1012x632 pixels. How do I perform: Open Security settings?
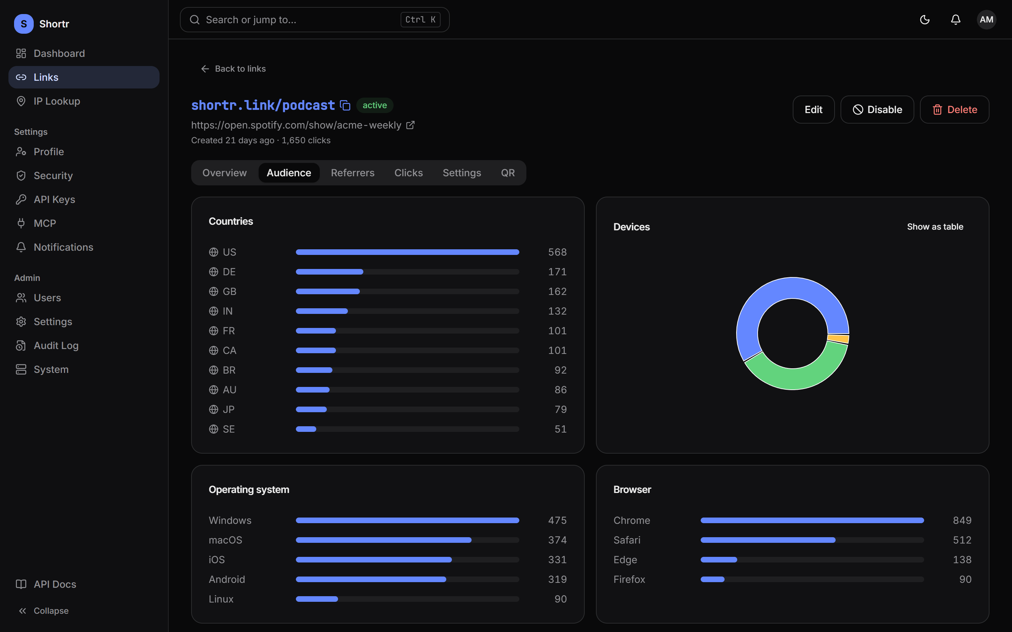tap(84, 176)
